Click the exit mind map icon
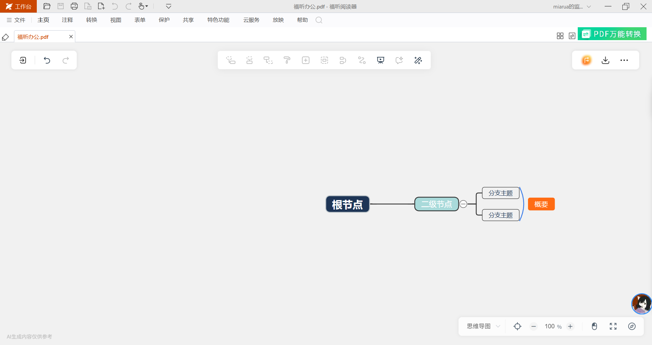Screen dimensions: 652x345 pyautogui.click(x=23, y=60)
